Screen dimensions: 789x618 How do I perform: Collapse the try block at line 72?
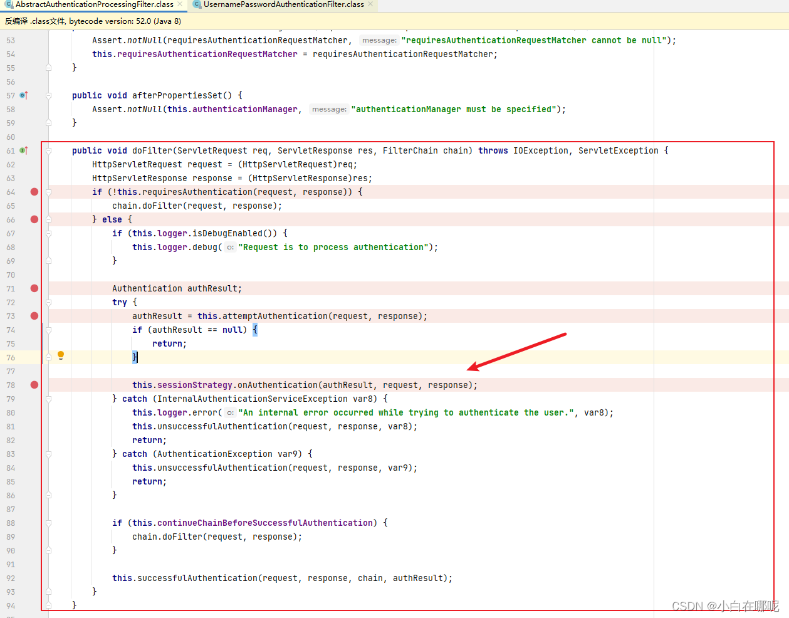coord(48,302)
